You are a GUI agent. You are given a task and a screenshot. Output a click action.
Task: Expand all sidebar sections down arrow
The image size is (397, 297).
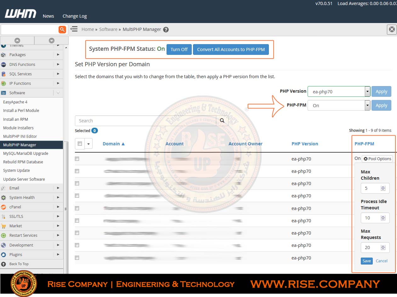pos(52,40)
